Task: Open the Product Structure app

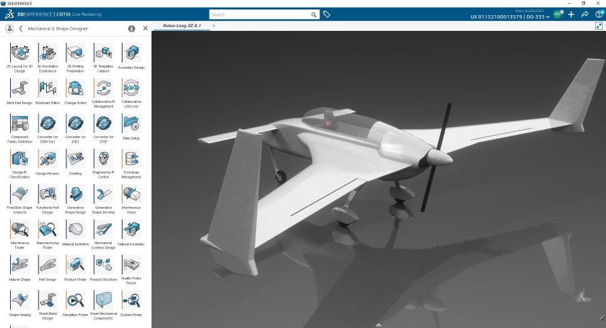Action: tap(103, 265)
